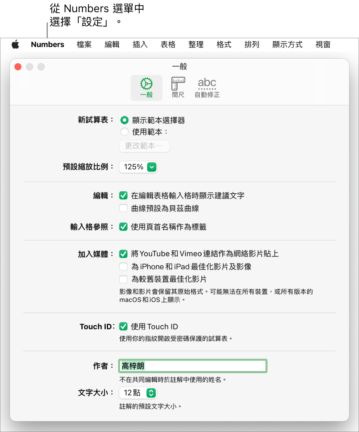Open the 表格 menu

[168, 44]
